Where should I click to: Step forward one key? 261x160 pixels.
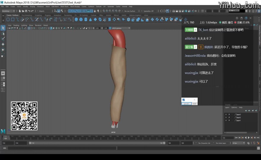pos(252,138)
